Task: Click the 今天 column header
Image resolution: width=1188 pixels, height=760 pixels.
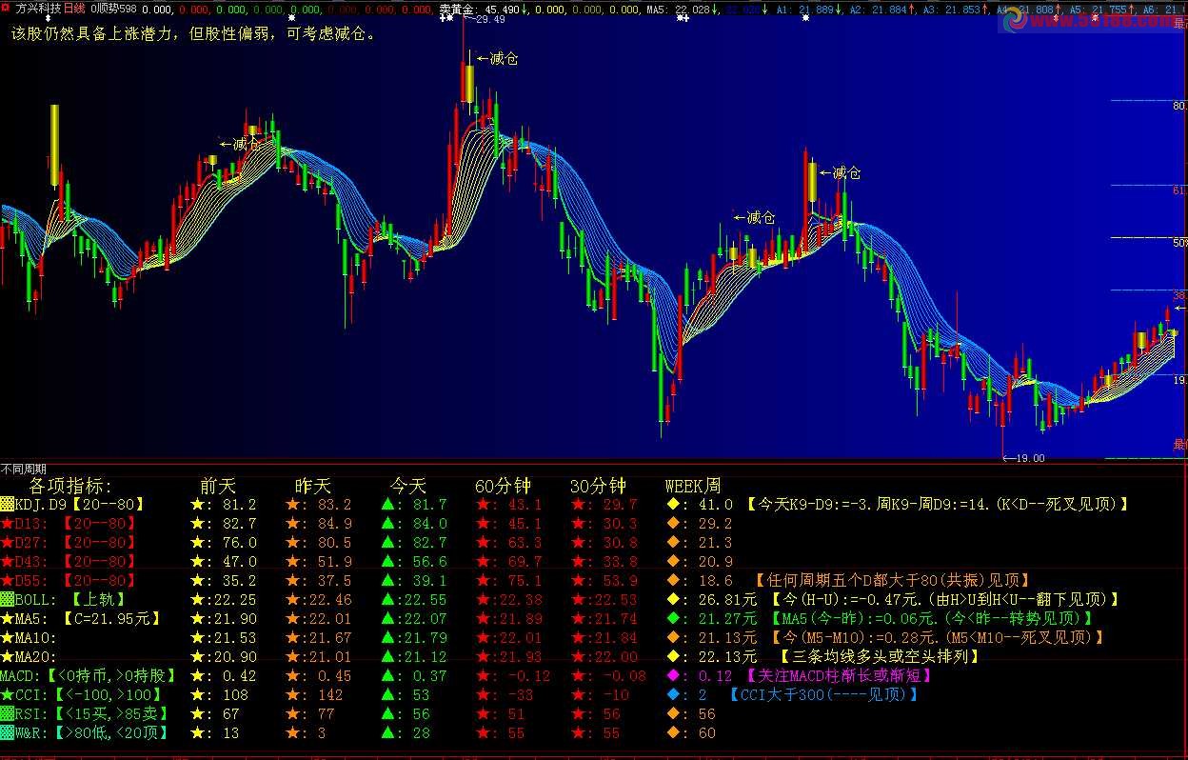Action: coord(410,486)
